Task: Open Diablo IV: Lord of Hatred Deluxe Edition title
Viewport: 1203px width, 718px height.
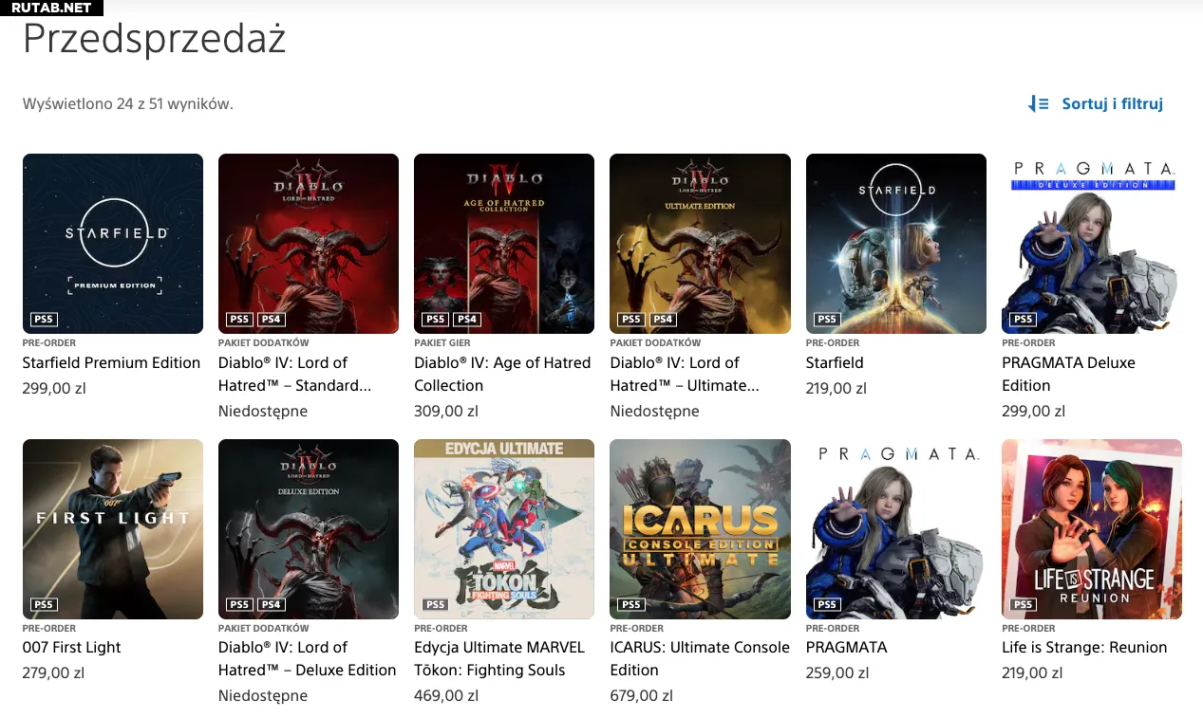Action: pyautogui.click(x=308, y=659)
